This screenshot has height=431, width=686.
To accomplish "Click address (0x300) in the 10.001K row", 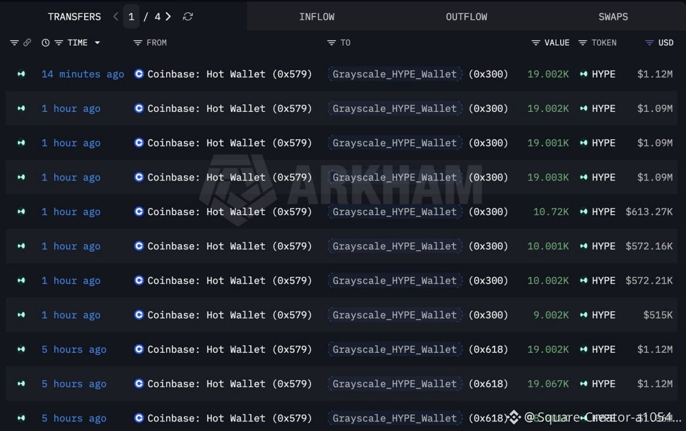I will coord(488,246).
